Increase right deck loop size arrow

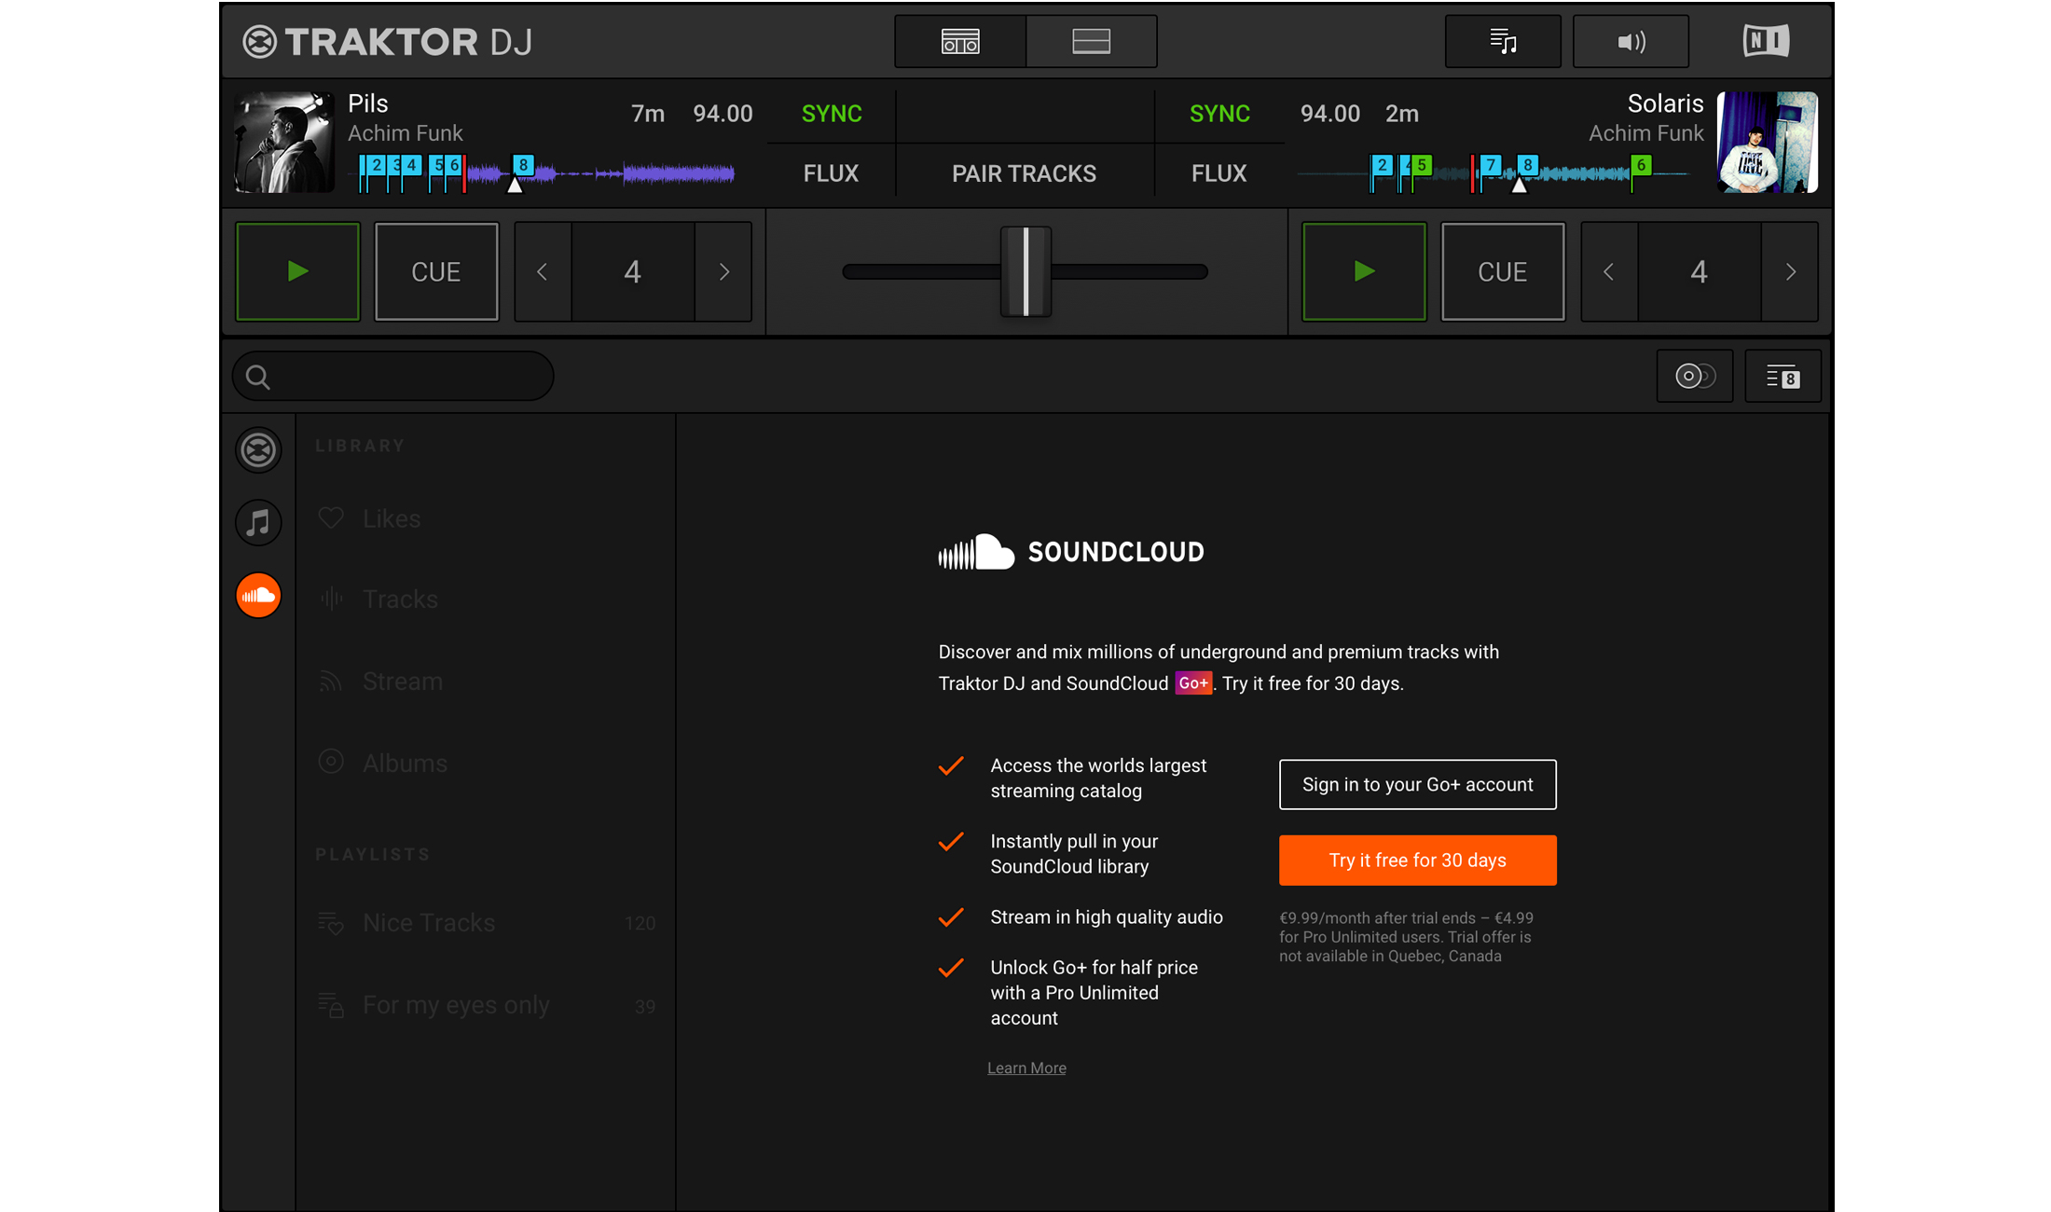(x=1790, y=272)
